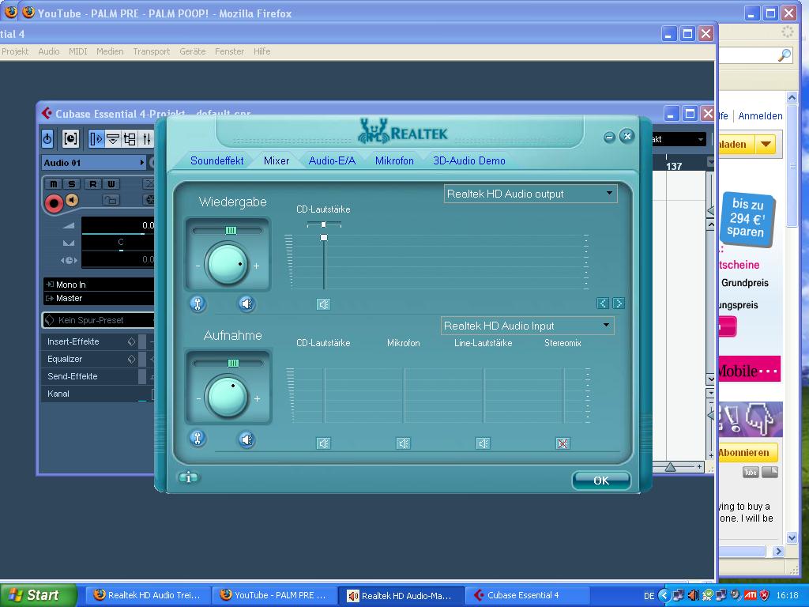Toggle mute on playback CD-Lautstärke channel

pyautogui.click(x=323, y=304)
